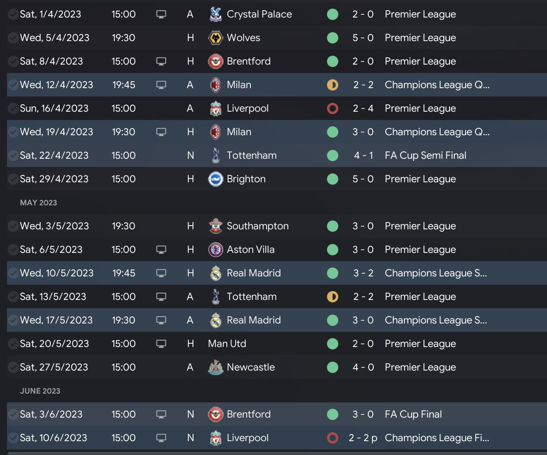Toggle the checkmark on the Wolves fixture row

(x=13, y=38)
